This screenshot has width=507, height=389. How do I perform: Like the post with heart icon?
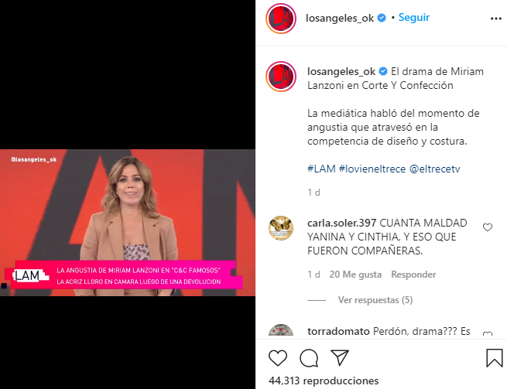pyautogui.click(x=278, y=358)
